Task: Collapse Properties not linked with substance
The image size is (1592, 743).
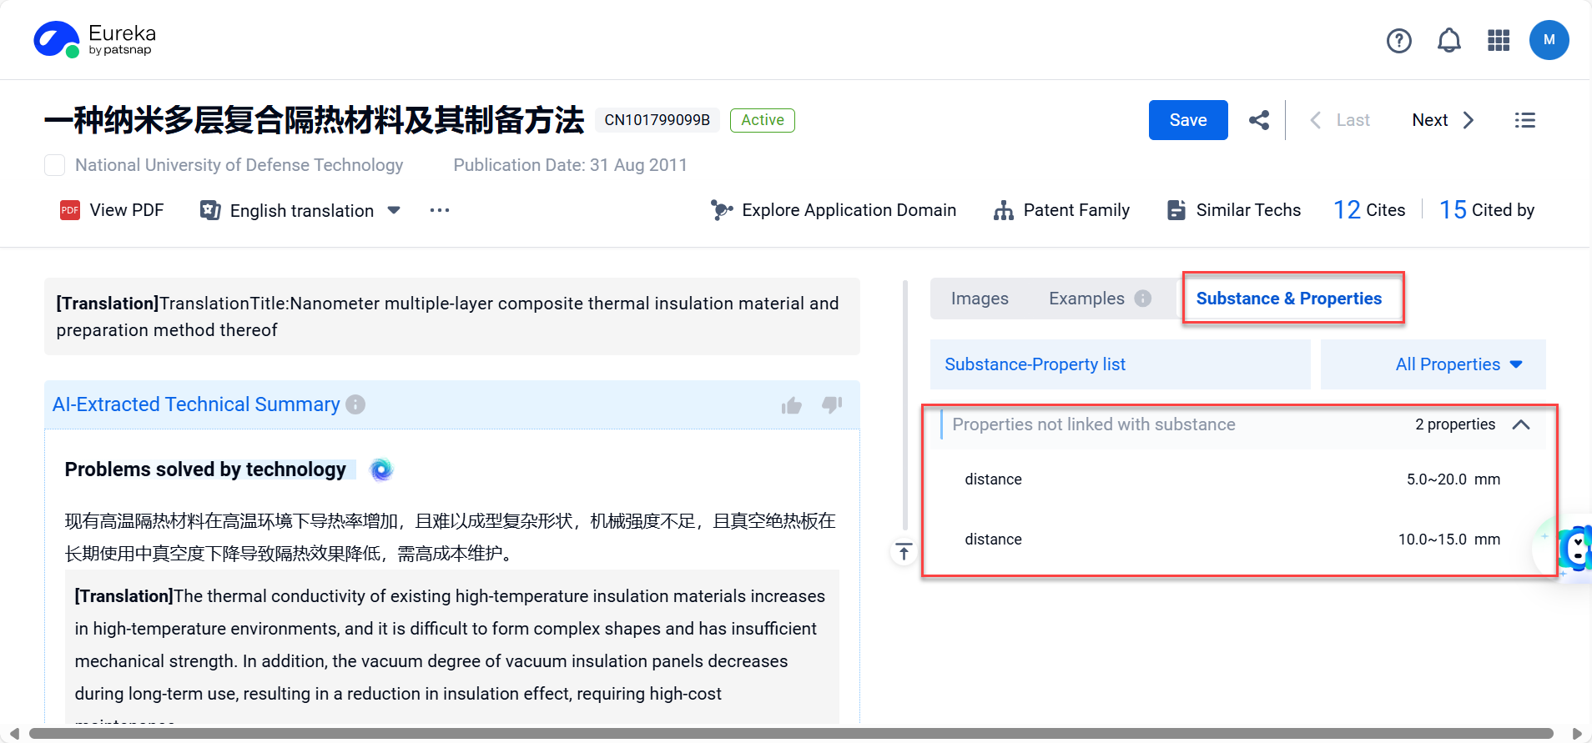Action: pyautogui.click(x=1520, y=424)
